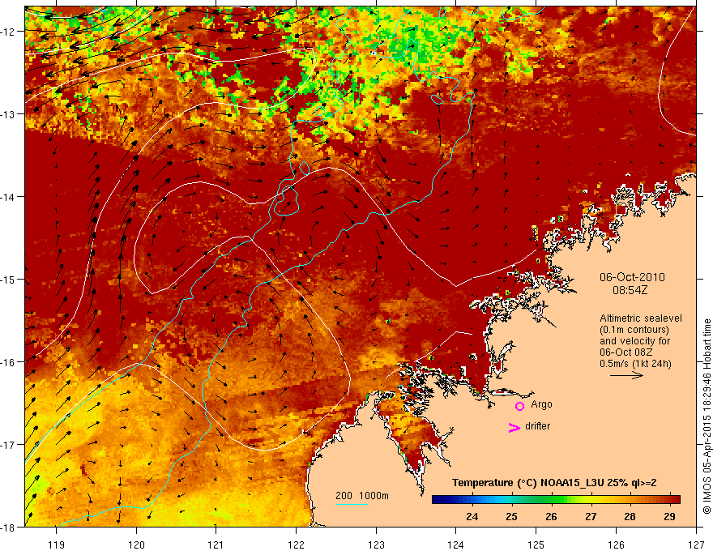This screenshot has height=551, width=713.
Task: Click the latitude axis label -14
Action: pyautogui.click(x=8, y=197)
